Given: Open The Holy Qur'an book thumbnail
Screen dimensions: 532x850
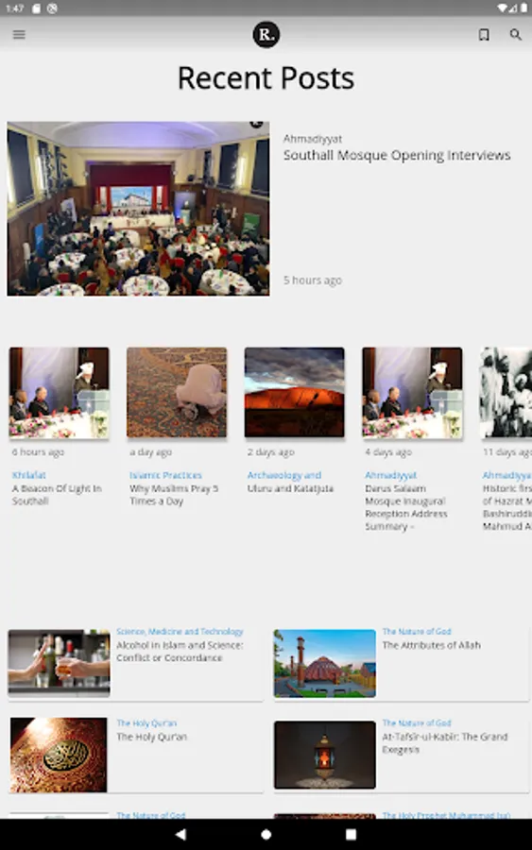Looking at the screenshot, I should pyautogui.click(x=59, y=756).
